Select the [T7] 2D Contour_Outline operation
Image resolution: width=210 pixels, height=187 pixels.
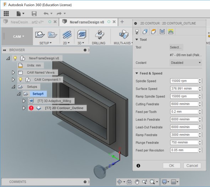point(64,108)
